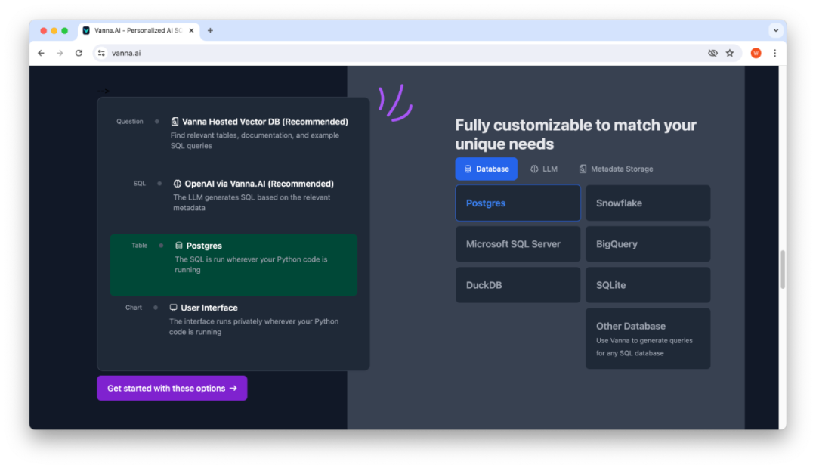
Task: Open the orange W profile avatar
Action: 756,53
